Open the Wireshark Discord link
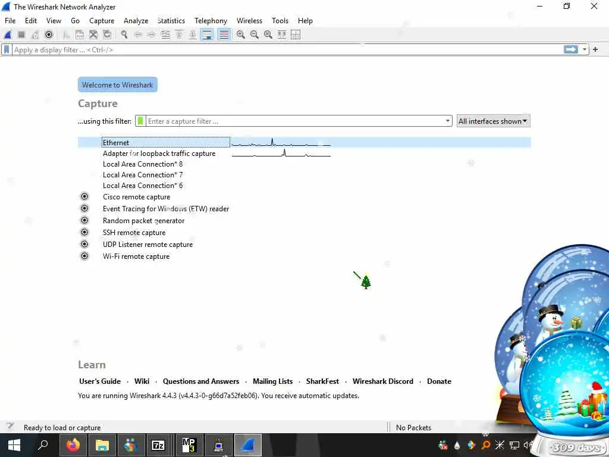 click(383, 381)
